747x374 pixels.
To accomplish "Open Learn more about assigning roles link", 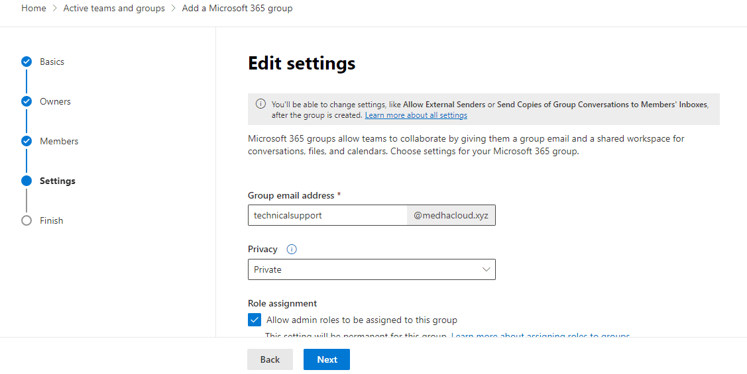I will [x=540, y=336].
